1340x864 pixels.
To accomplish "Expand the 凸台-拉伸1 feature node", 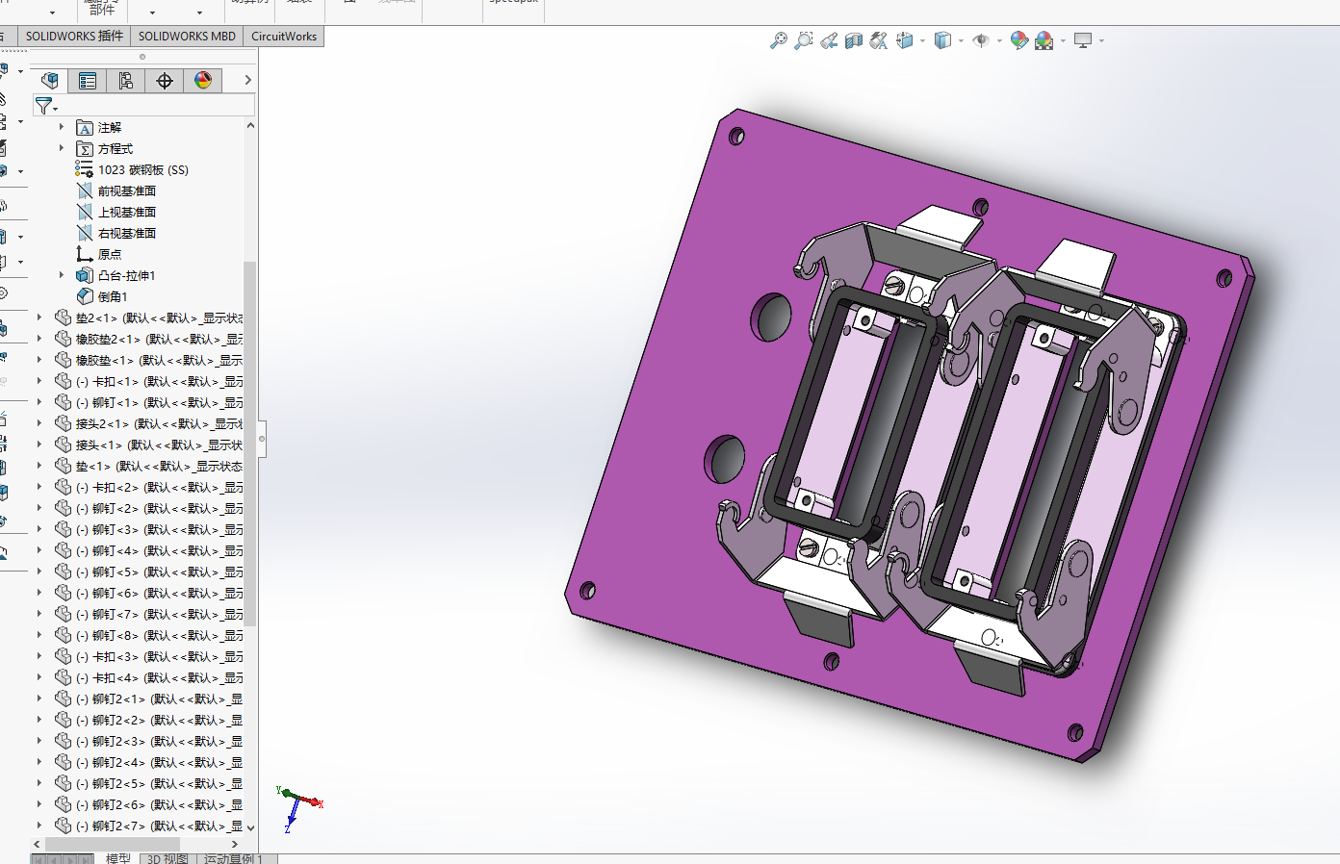I will [x=62, y=275].
